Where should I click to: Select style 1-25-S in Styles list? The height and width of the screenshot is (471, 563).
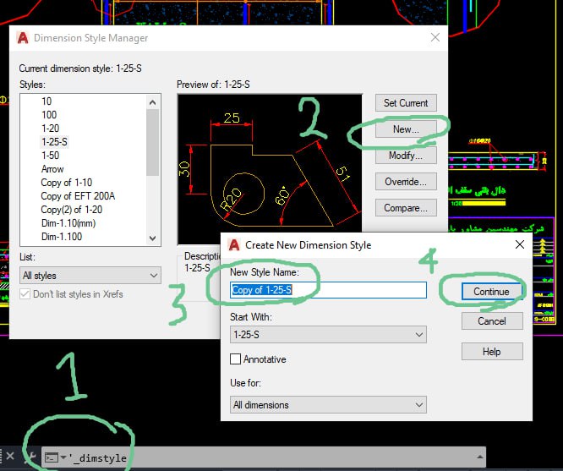click(54, 142)
